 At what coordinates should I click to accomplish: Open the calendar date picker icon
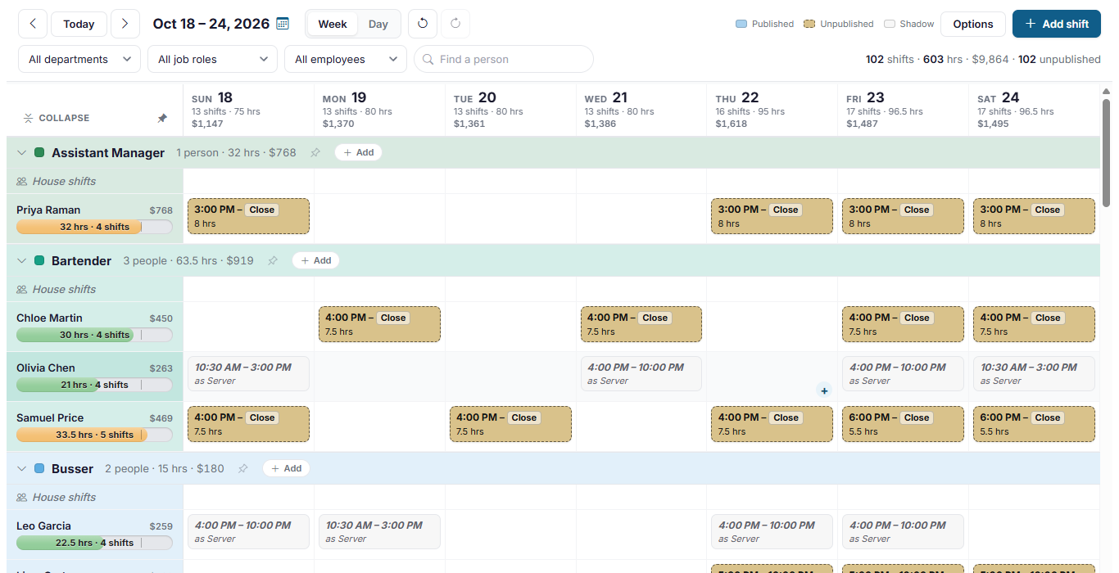[x=283, y=24]
